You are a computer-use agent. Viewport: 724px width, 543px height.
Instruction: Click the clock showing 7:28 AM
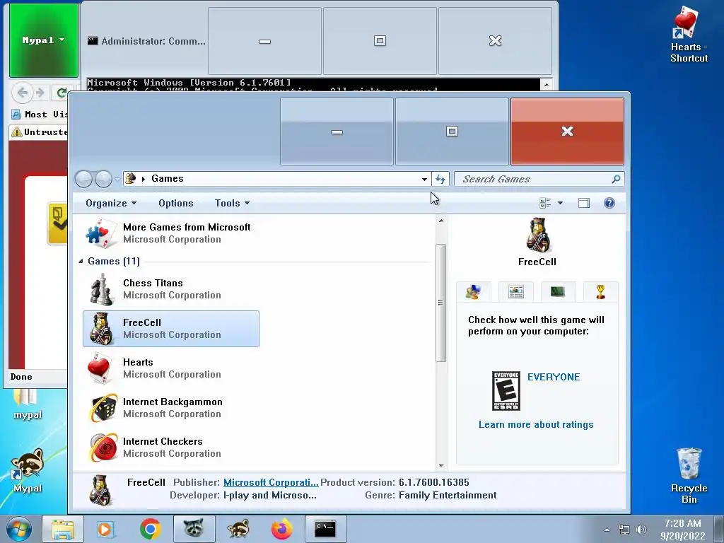pos(683,524)
